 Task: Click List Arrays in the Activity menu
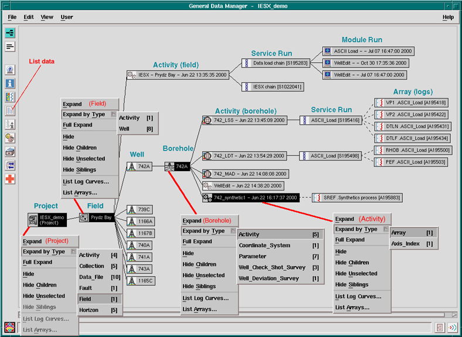pyautogui.click(x=352, y=307)
